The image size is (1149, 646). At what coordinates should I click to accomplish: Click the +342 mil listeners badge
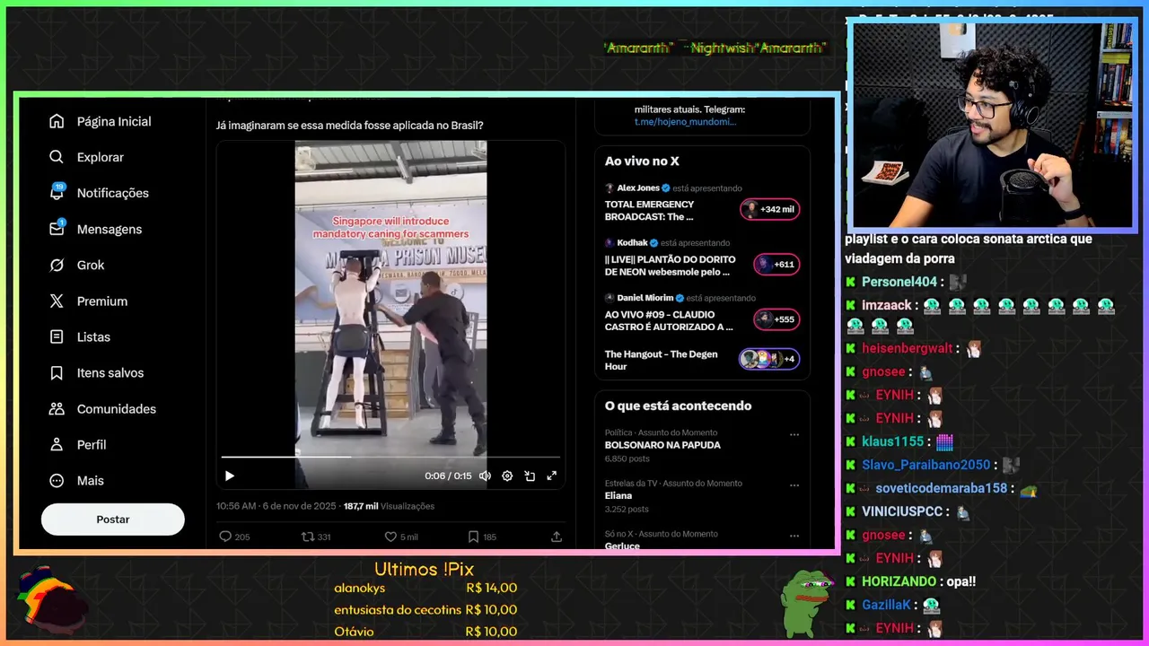click(770, 209)
